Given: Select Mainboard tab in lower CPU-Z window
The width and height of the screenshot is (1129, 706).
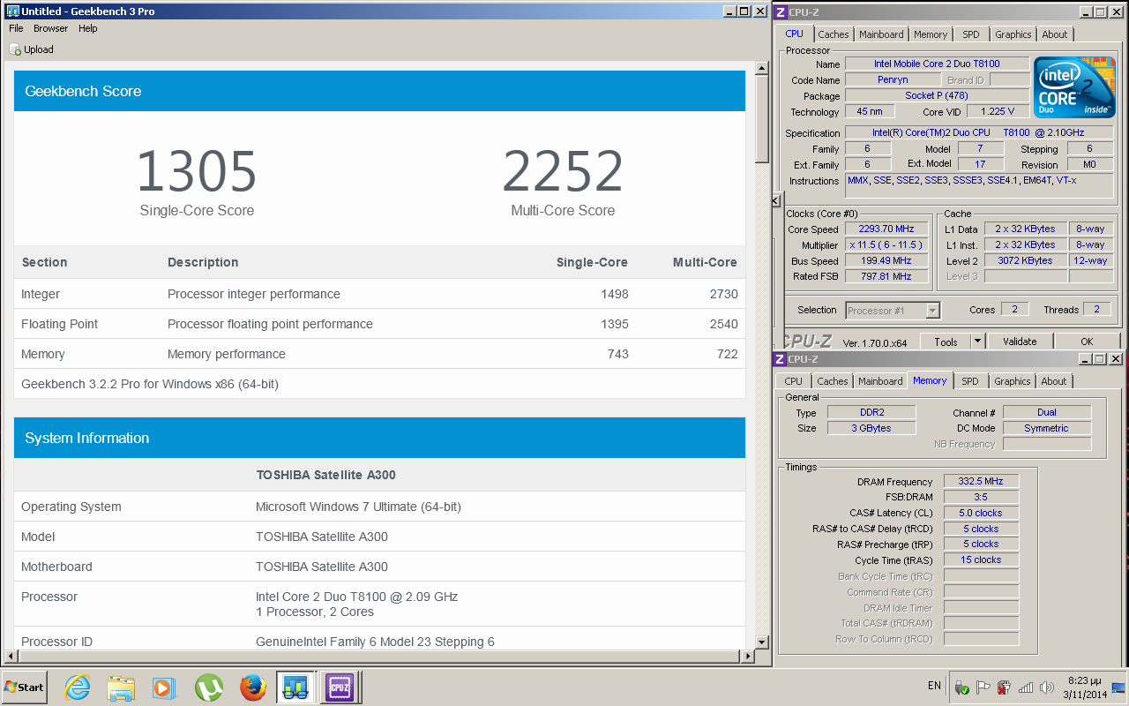Looking at the screenshot, I should pos(880,381).
